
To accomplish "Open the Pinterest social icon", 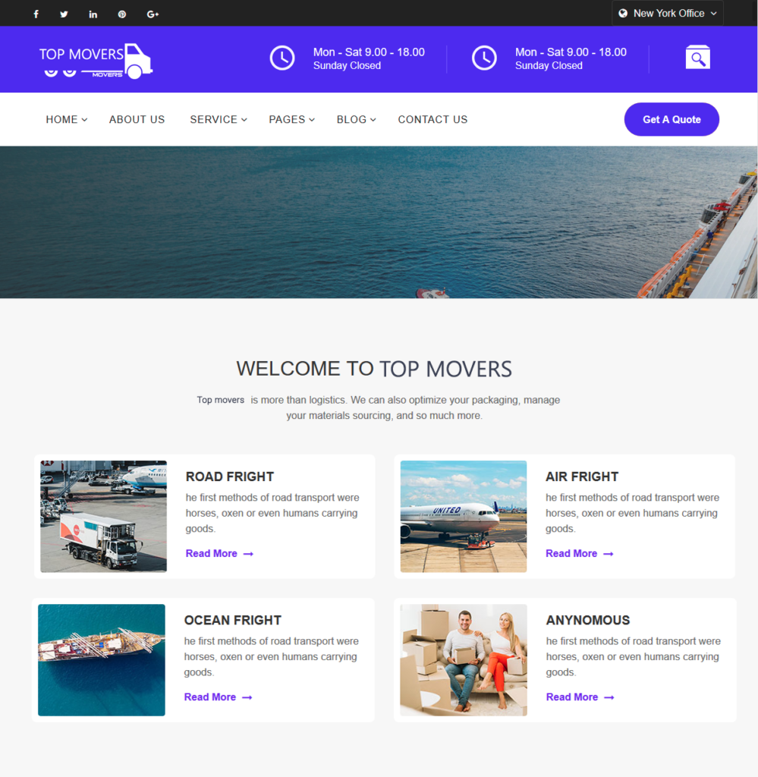I will (122, 14).
